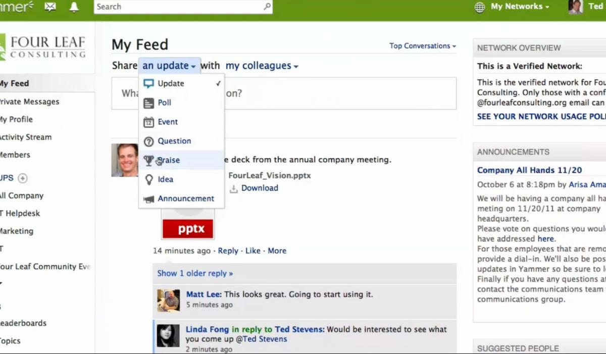Open Members in sidebar

[15, 155]
